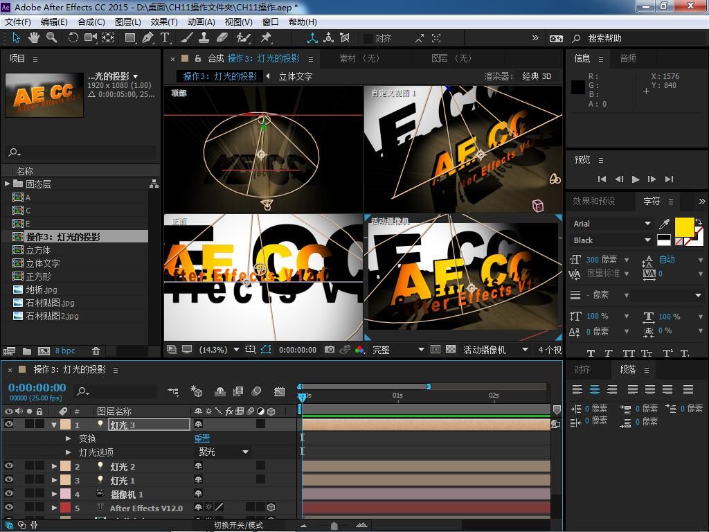Switch to the 效果和预设 tab
Screen dimensions: 709x532
click(594, 201)
